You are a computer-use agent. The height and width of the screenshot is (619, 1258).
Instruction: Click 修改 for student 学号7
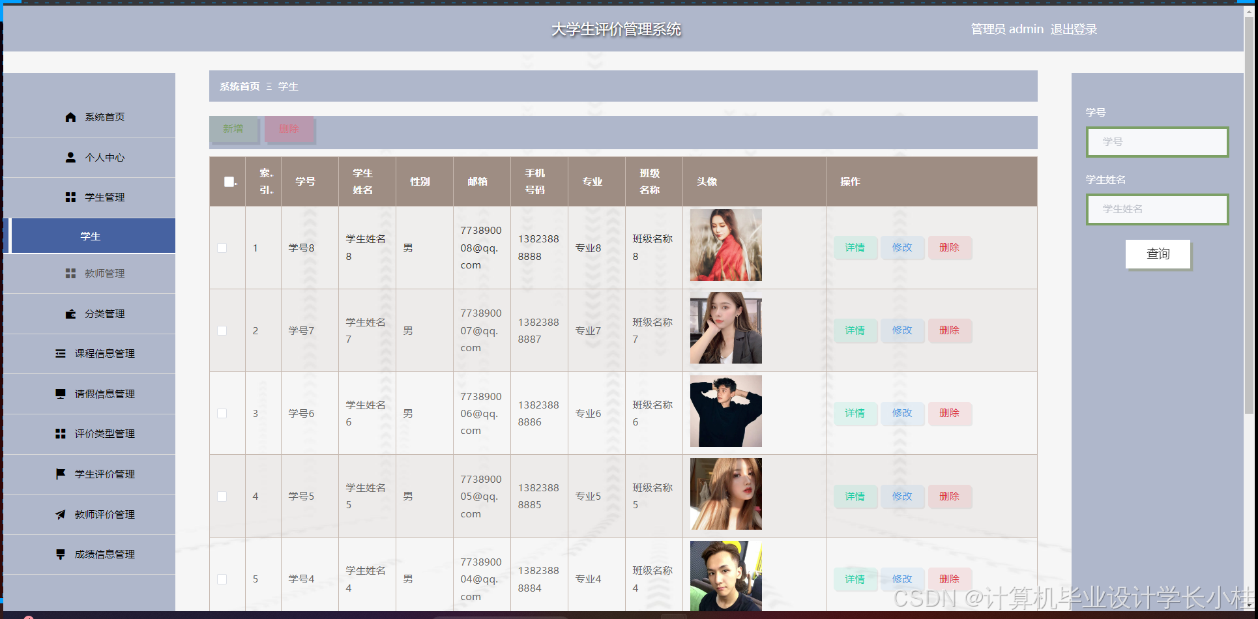(x=902, y=330)
